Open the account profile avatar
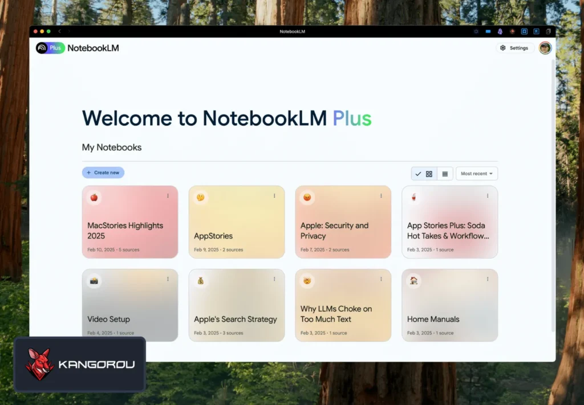The height and width of the screenshot is (405, 584). 545,48
